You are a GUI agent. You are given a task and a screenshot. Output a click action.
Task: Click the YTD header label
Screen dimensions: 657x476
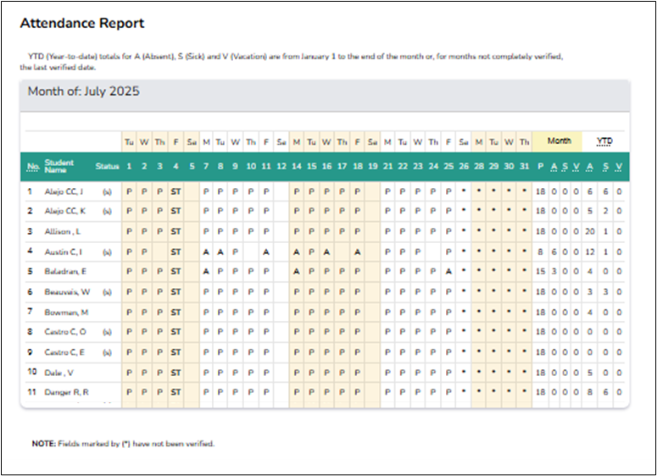[x=604, y=141]
